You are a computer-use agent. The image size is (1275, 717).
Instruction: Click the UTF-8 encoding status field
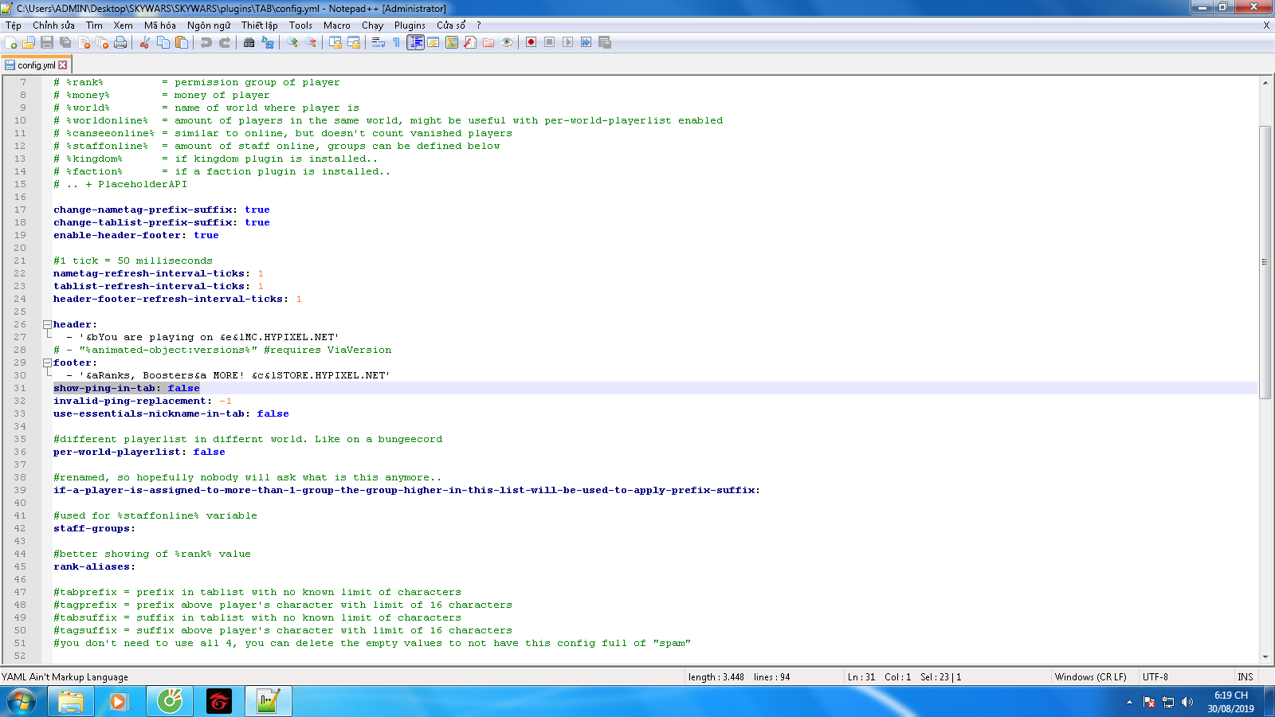tap(1155, 677)
